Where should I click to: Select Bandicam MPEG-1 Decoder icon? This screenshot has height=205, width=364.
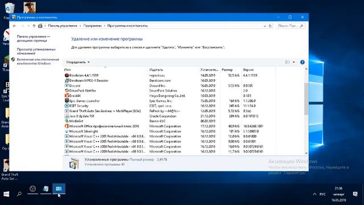67,80
